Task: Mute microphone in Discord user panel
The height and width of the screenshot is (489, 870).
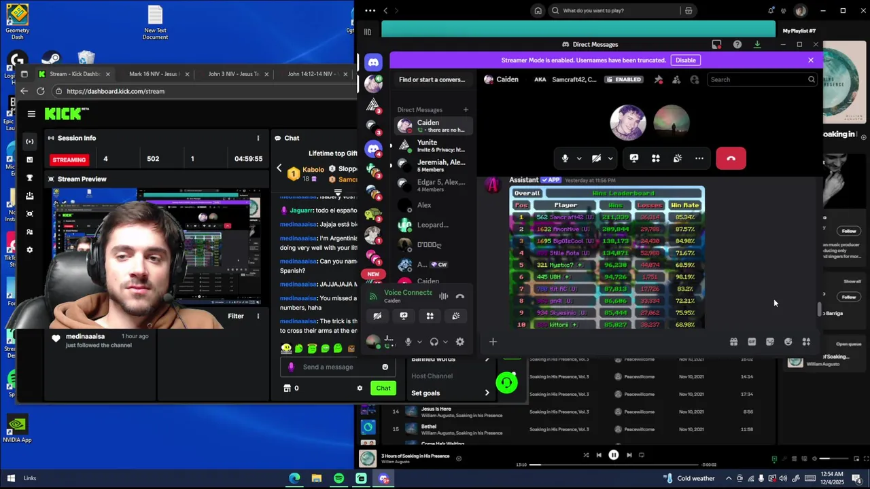Action: point(408,342)
